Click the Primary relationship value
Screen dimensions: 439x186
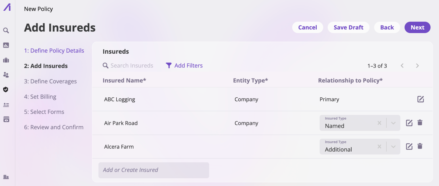329,99
